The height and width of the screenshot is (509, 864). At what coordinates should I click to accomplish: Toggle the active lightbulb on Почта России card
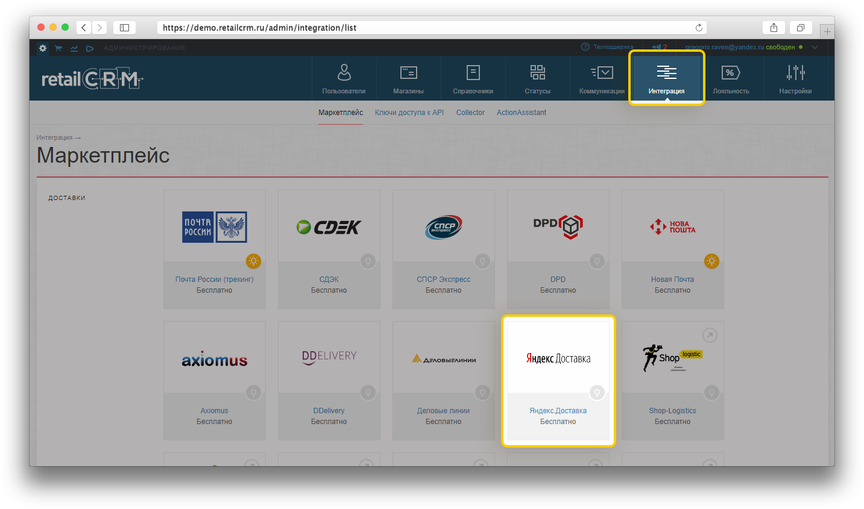(253, 261)
